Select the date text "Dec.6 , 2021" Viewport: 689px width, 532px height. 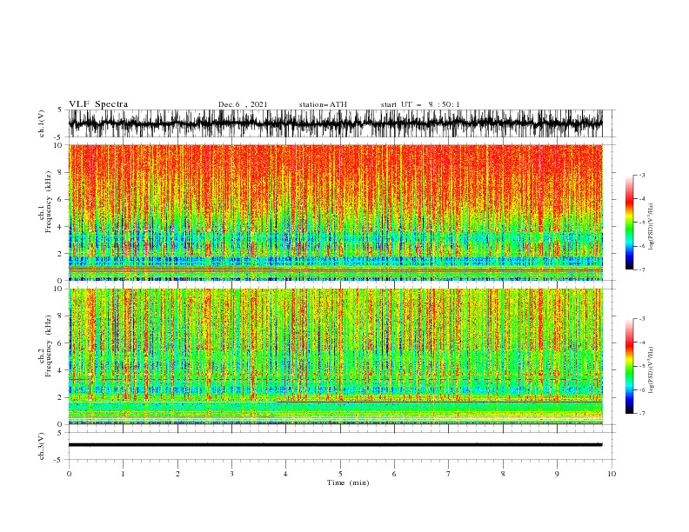click(x=243, y=104)
